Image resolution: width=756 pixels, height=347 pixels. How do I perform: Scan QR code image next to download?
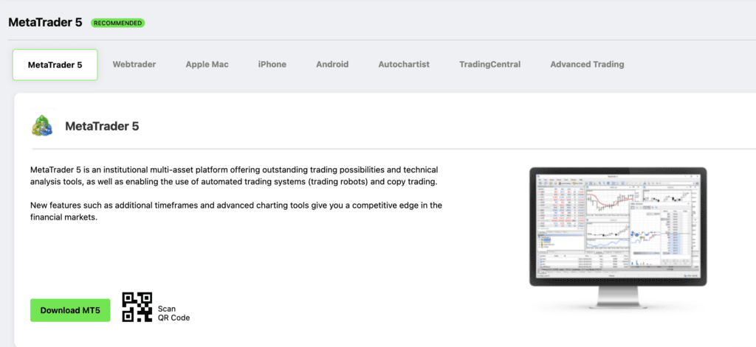[x=137, y=307]
